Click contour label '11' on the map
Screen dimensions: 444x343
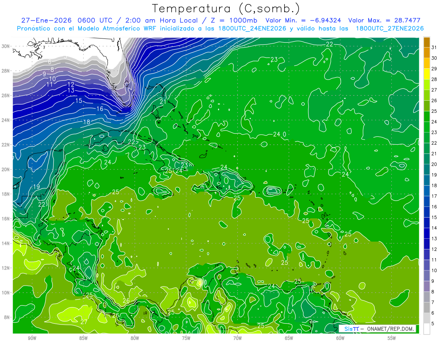(x=49, y=84)
